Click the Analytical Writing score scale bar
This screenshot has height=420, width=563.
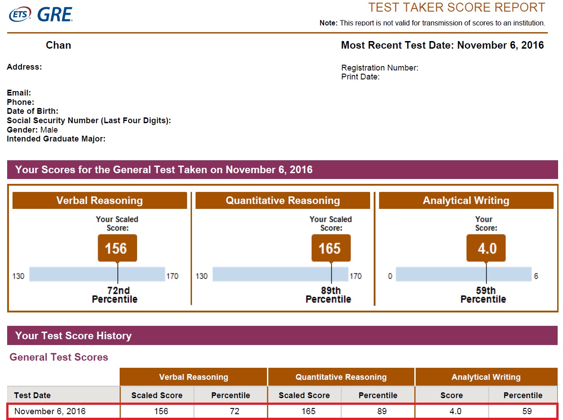[463, 274]
